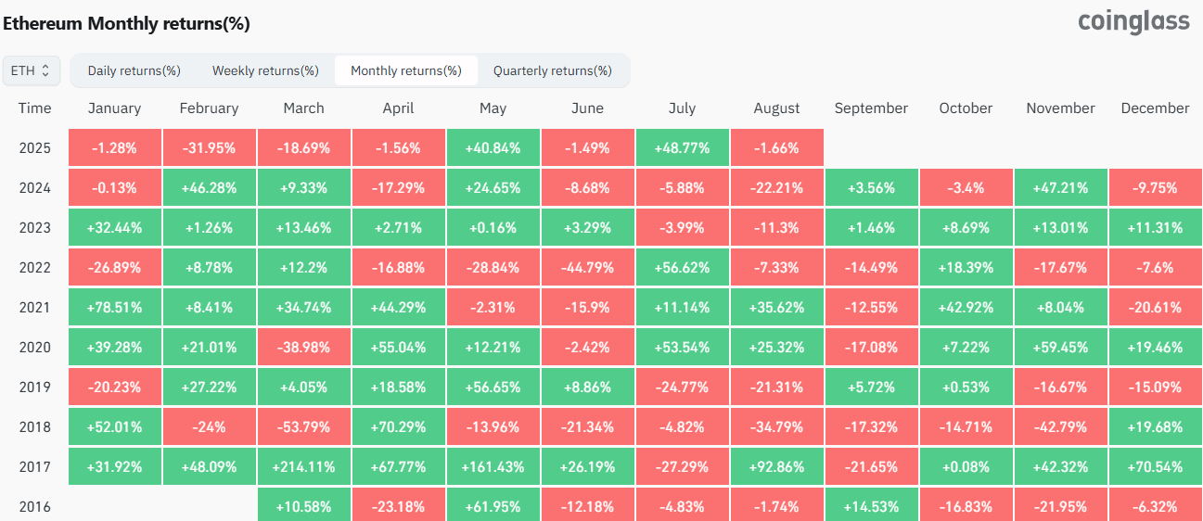Screen dimensions: 1203x521
Task: Click the +92.86% August 2017 cell
Action: (776, 467)
